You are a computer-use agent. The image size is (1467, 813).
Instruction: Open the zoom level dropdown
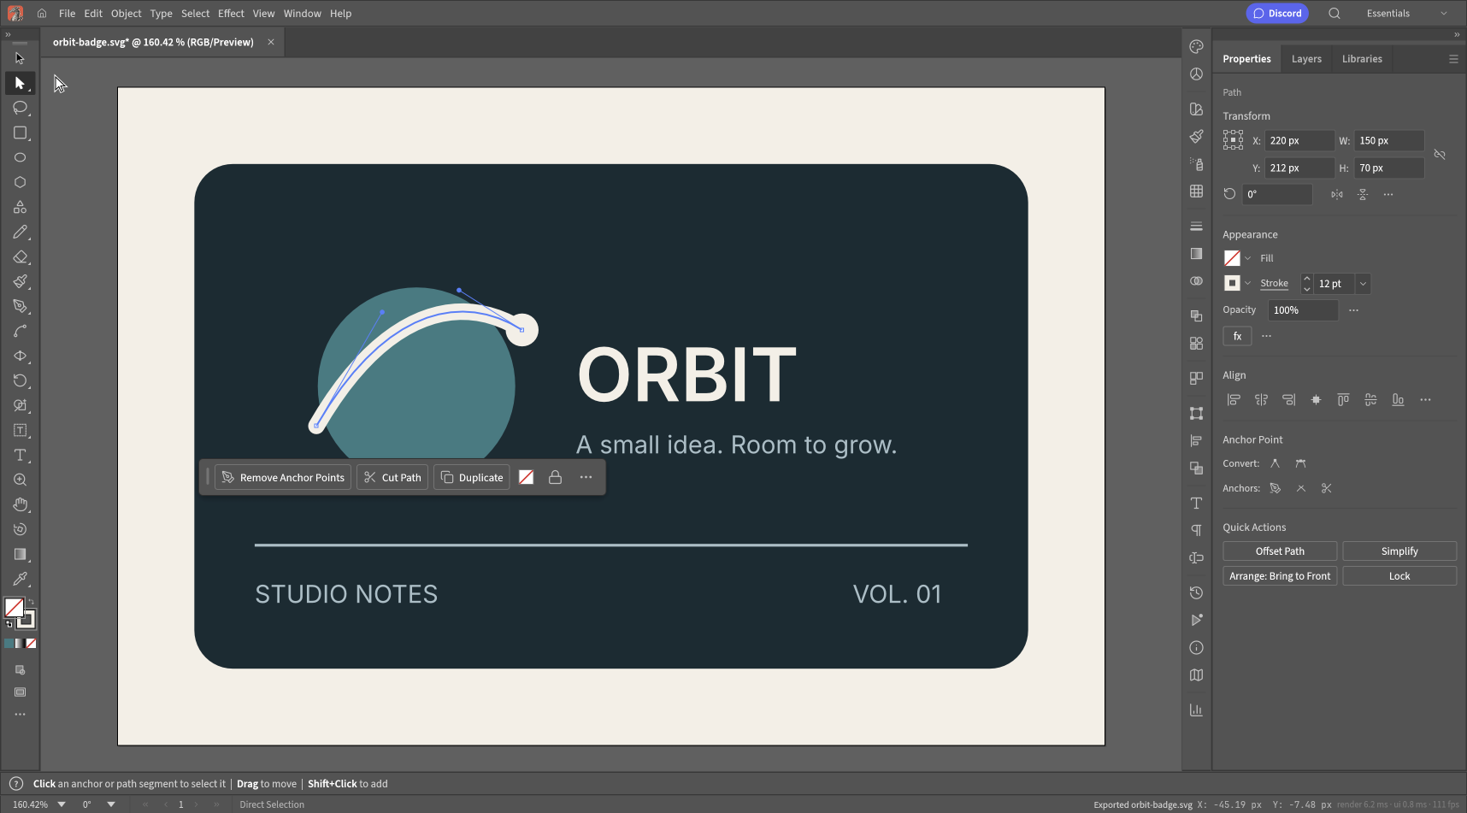pos(62,804)
